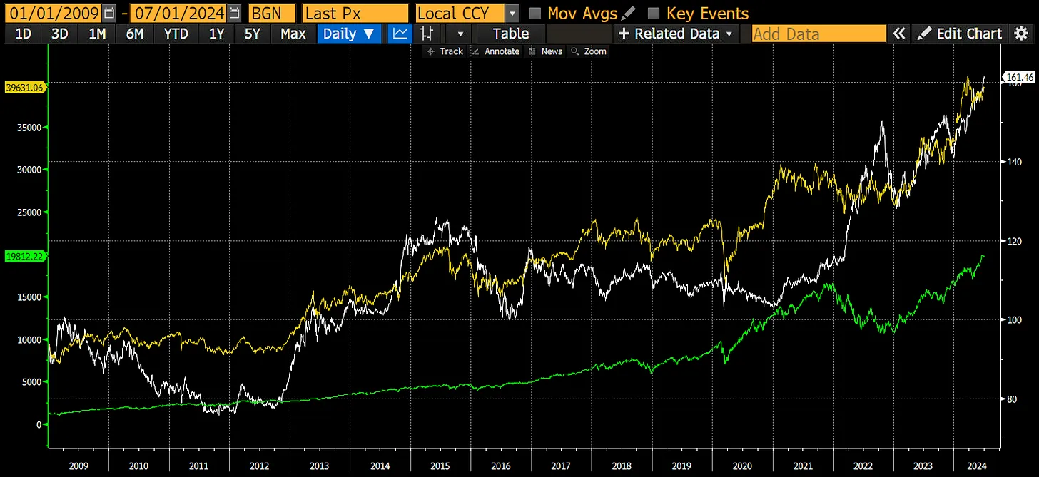Edit moving averages with the pencil icon
1039x477 pixels.
coord(629,13)
